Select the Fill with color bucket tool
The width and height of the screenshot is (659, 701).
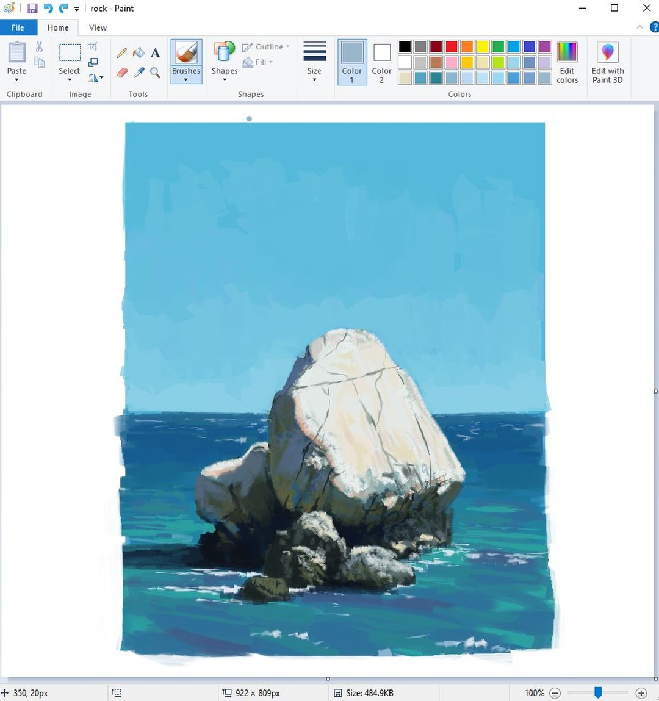click(139, 52)
